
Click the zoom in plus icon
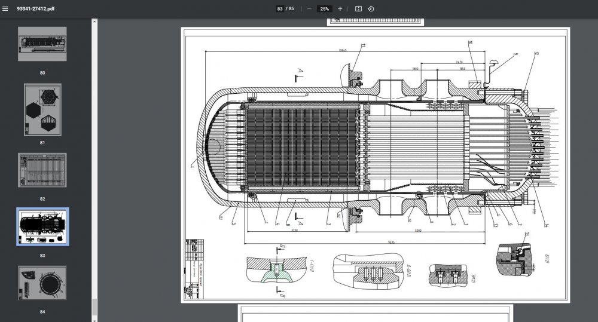pyautogui.click(x=340, y=9)
